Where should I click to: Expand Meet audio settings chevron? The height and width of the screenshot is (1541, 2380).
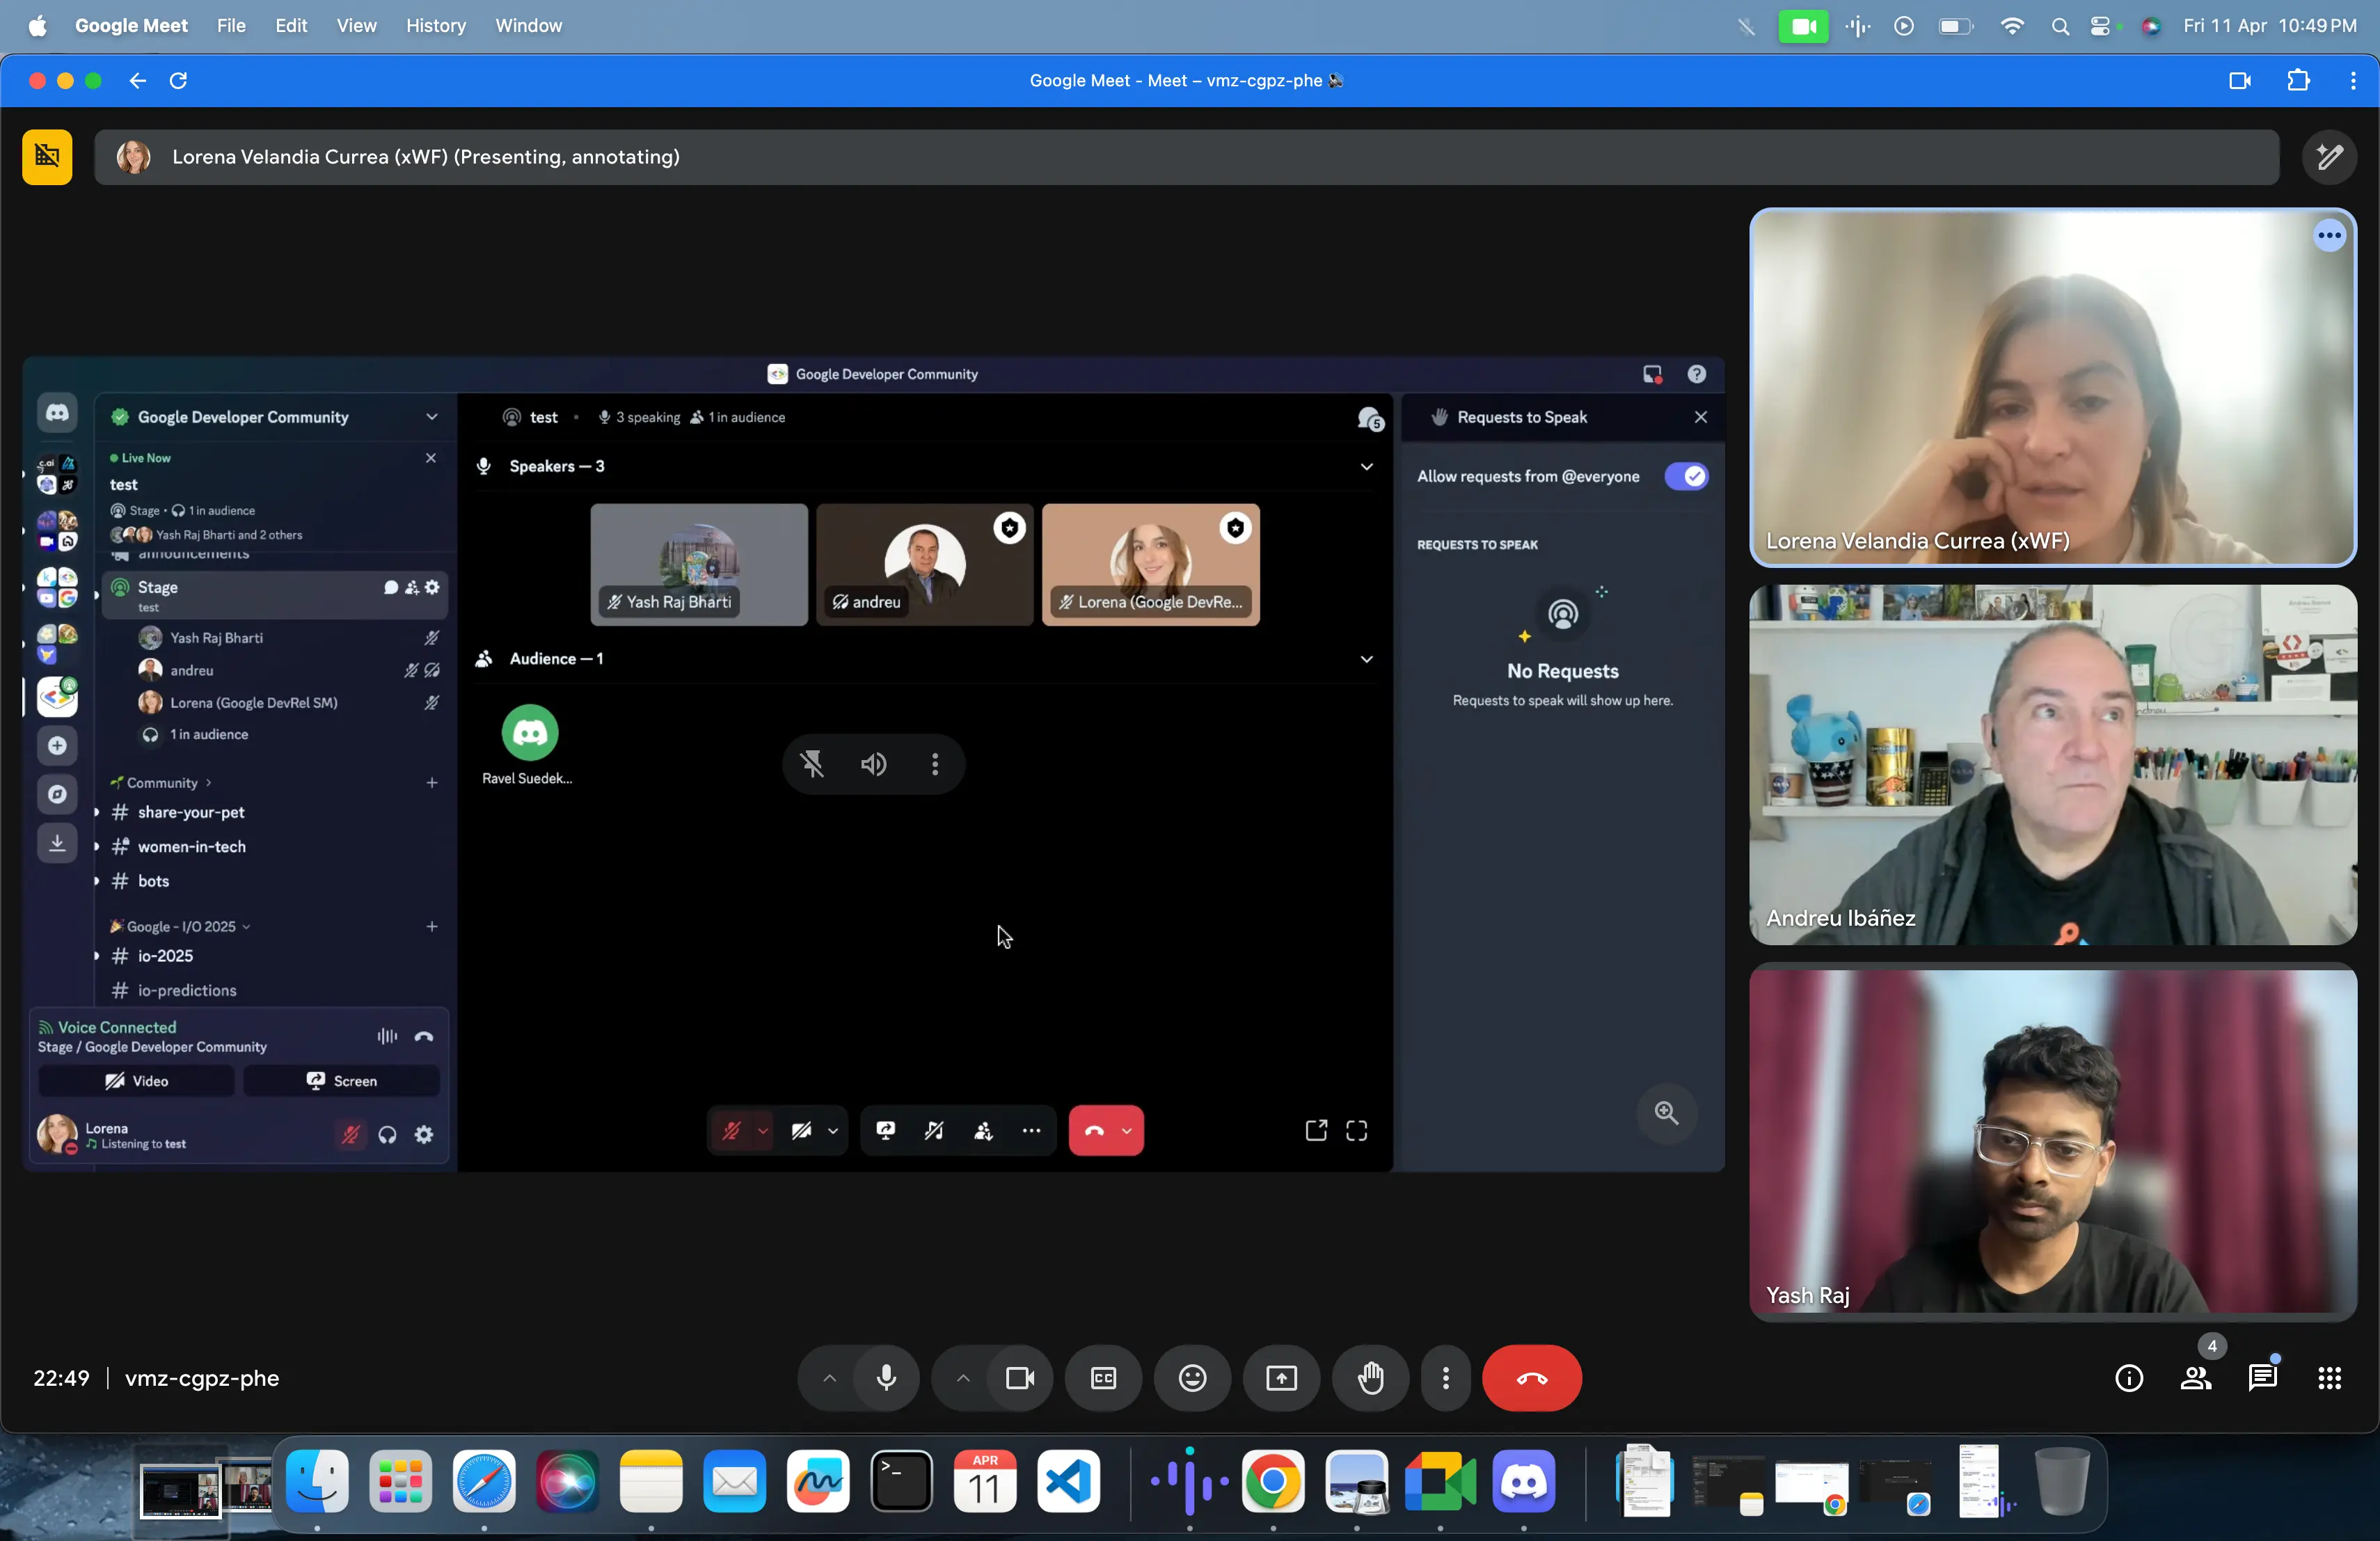click(829, 1378)
